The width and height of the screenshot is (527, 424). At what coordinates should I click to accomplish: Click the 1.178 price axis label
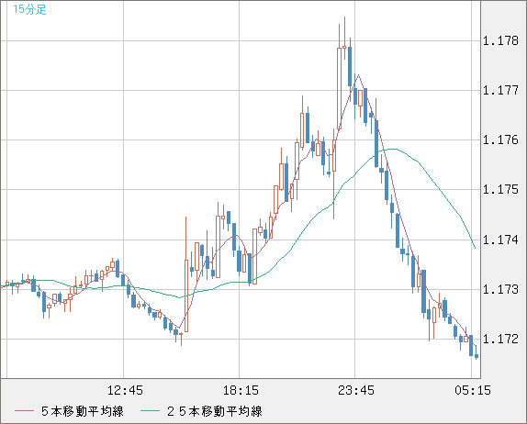click(500, 41)
